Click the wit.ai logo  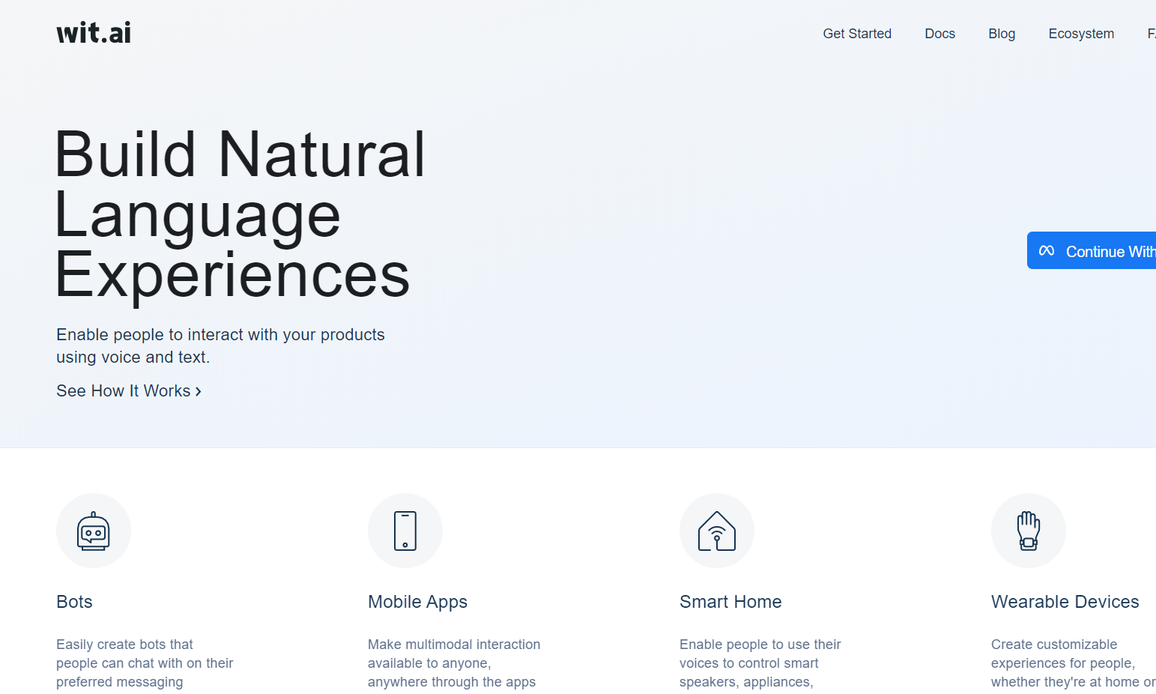94,33
